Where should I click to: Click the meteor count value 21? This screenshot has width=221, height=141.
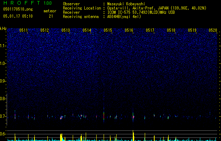(x=51, y=16)
